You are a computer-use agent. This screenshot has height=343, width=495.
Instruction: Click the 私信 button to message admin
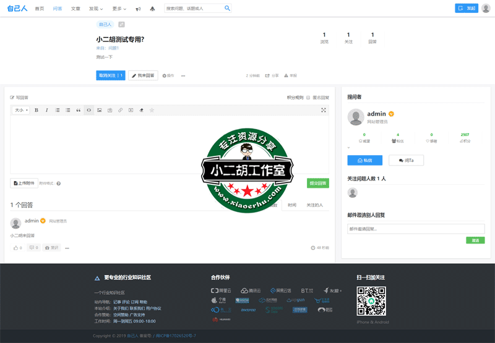[364, 160]
